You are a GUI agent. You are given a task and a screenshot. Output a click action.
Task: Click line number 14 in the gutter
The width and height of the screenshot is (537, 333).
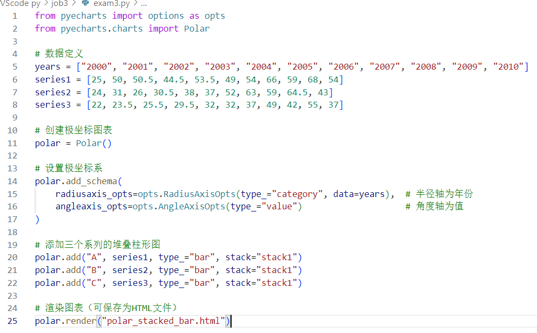click(x=12, y=181)
